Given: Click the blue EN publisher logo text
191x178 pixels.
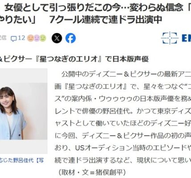Looking at the screenshot, I should click(x=187, y=38).
